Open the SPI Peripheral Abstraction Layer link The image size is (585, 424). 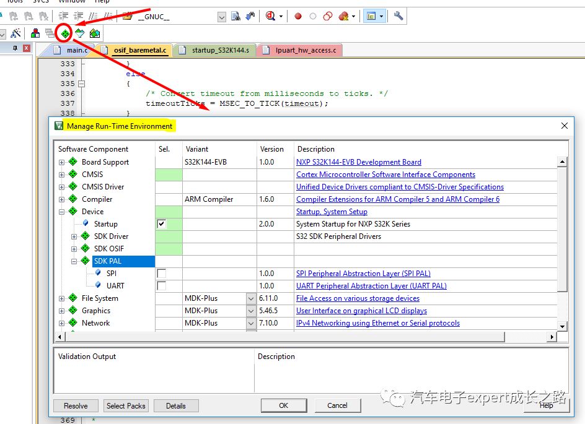[x=363, y=274]
